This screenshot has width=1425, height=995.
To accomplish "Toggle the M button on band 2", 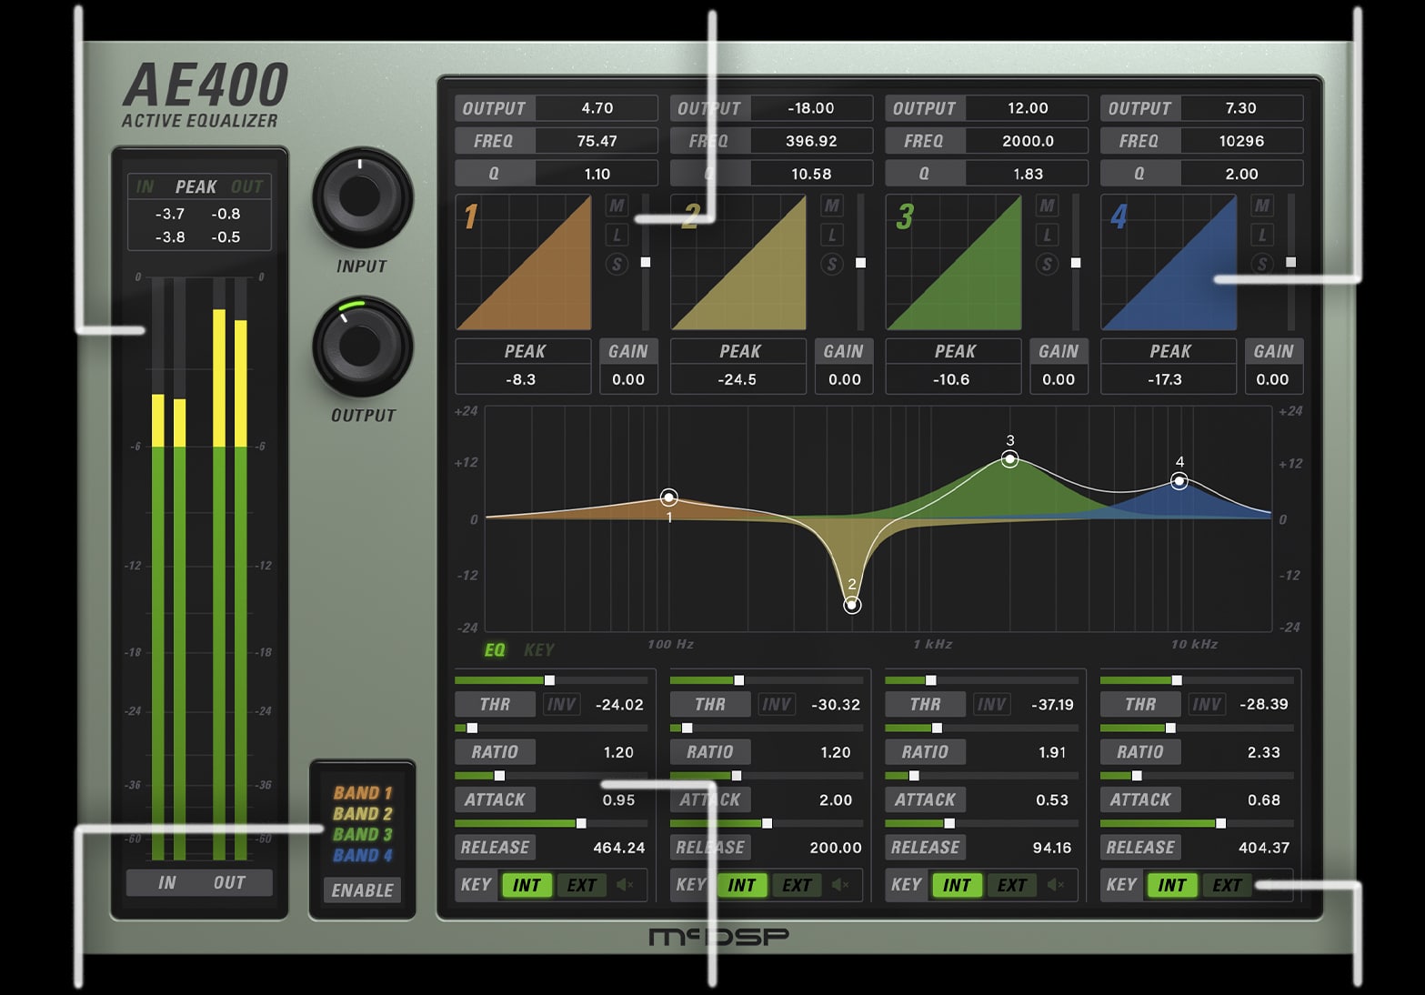I will (x=831, y=206).
